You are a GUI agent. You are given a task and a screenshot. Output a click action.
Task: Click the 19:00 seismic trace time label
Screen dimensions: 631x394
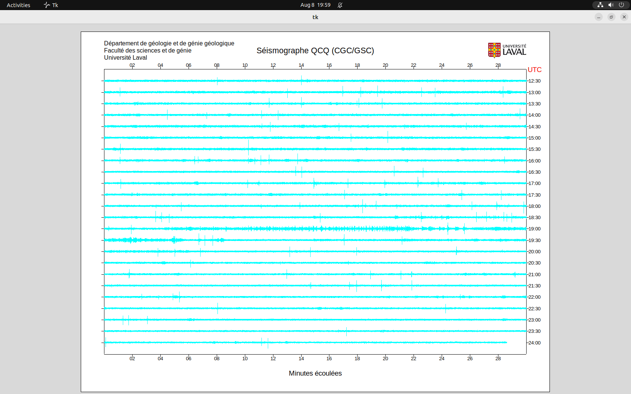coord(534,229)
